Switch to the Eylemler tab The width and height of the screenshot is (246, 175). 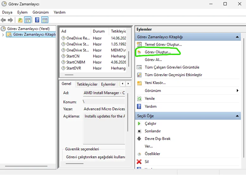108,84
